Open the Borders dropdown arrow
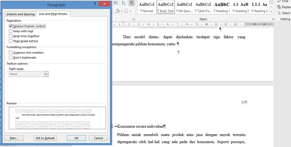The height and width of the screenshot is (147, 291). pos(130,11)
